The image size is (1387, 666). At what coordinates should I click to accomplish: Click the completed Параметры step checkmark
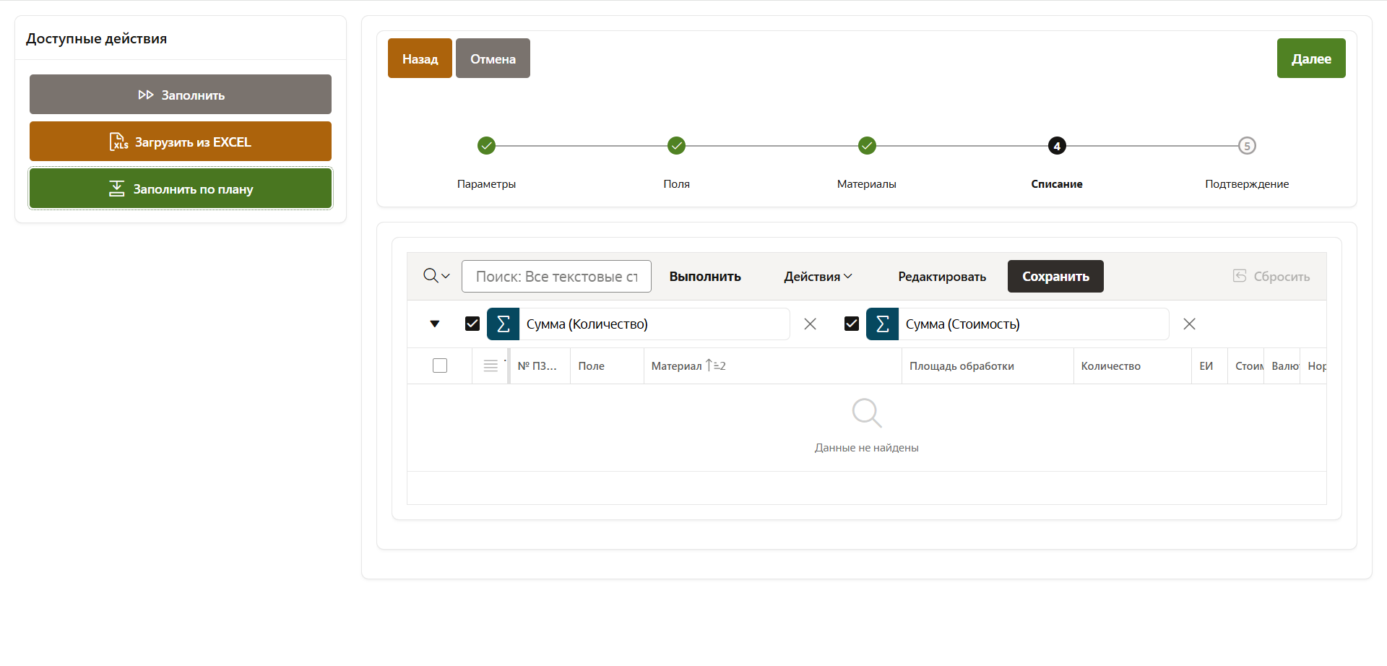click(486, 146)
